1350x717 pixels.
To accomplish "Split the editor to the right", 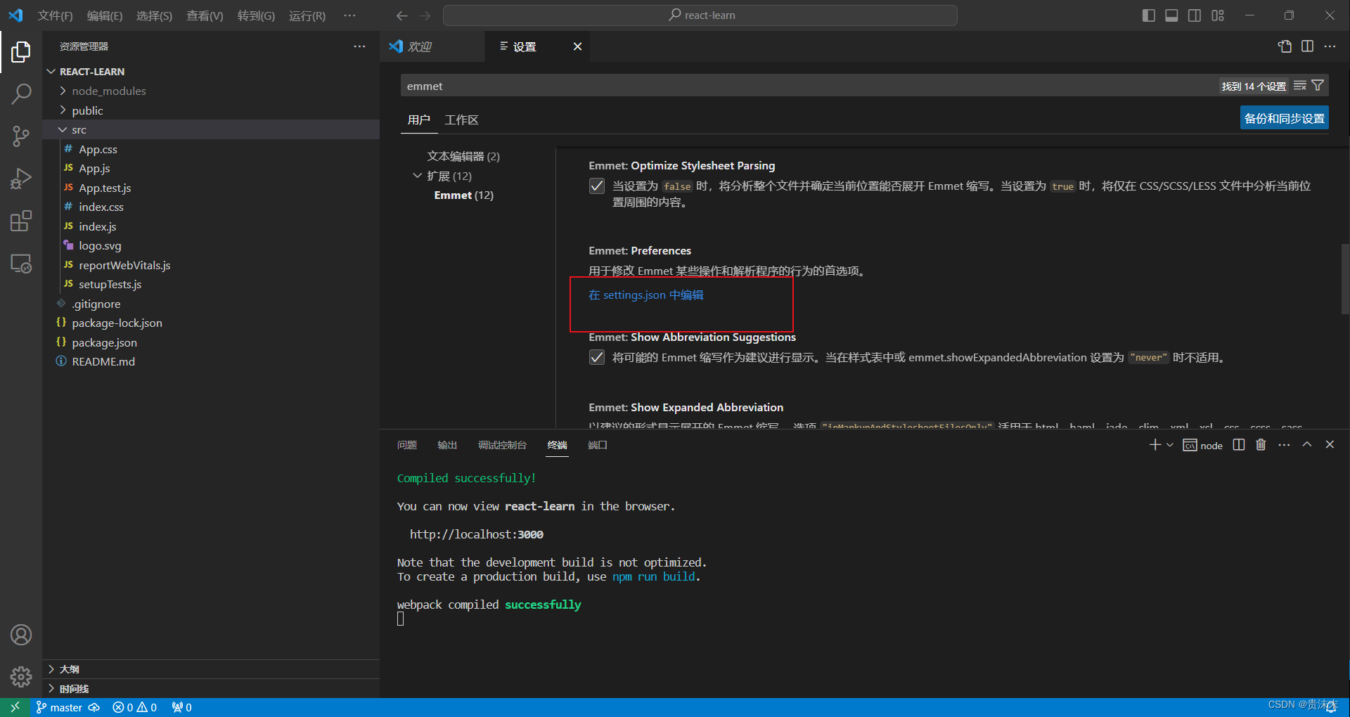I will 1307,46.
